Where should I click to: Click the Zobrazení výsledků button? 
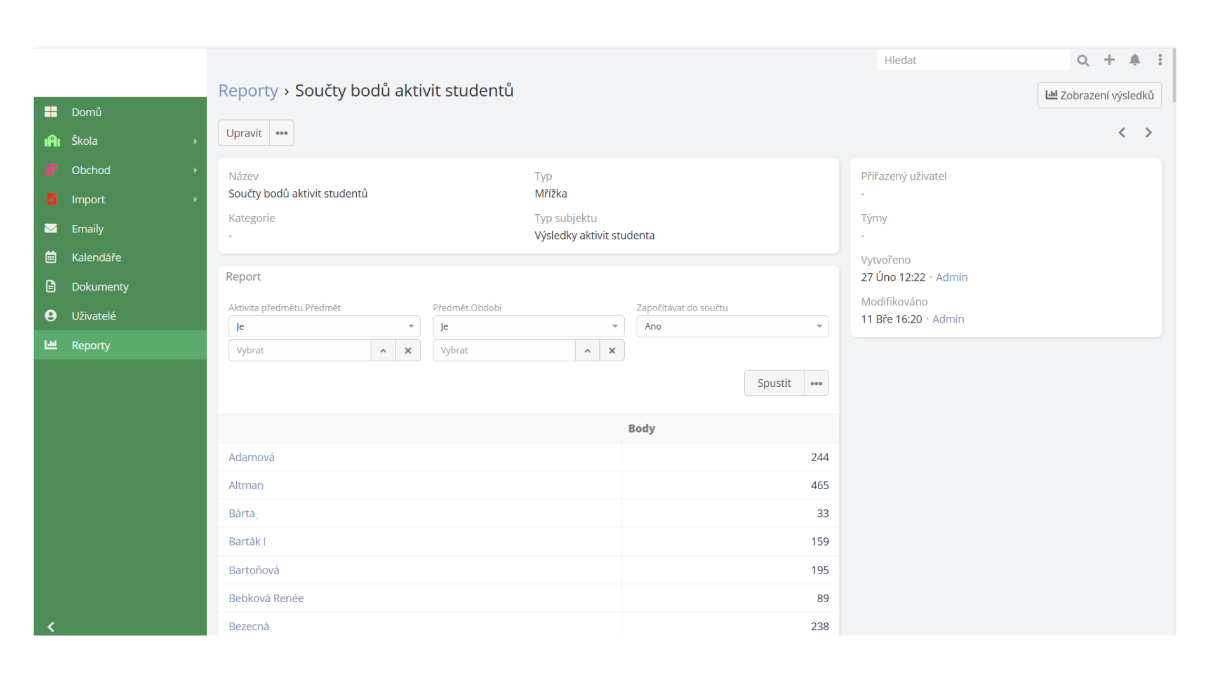pyautogui.click(x=1099, y=95)
